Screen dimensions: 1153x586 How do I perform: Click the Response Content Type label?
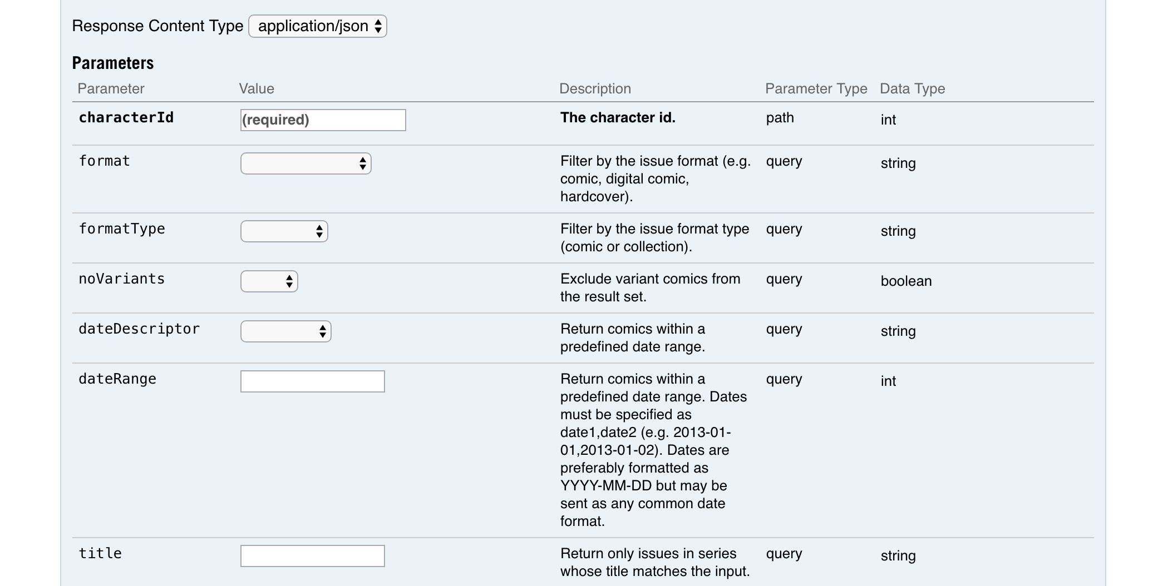coord(157,26)
